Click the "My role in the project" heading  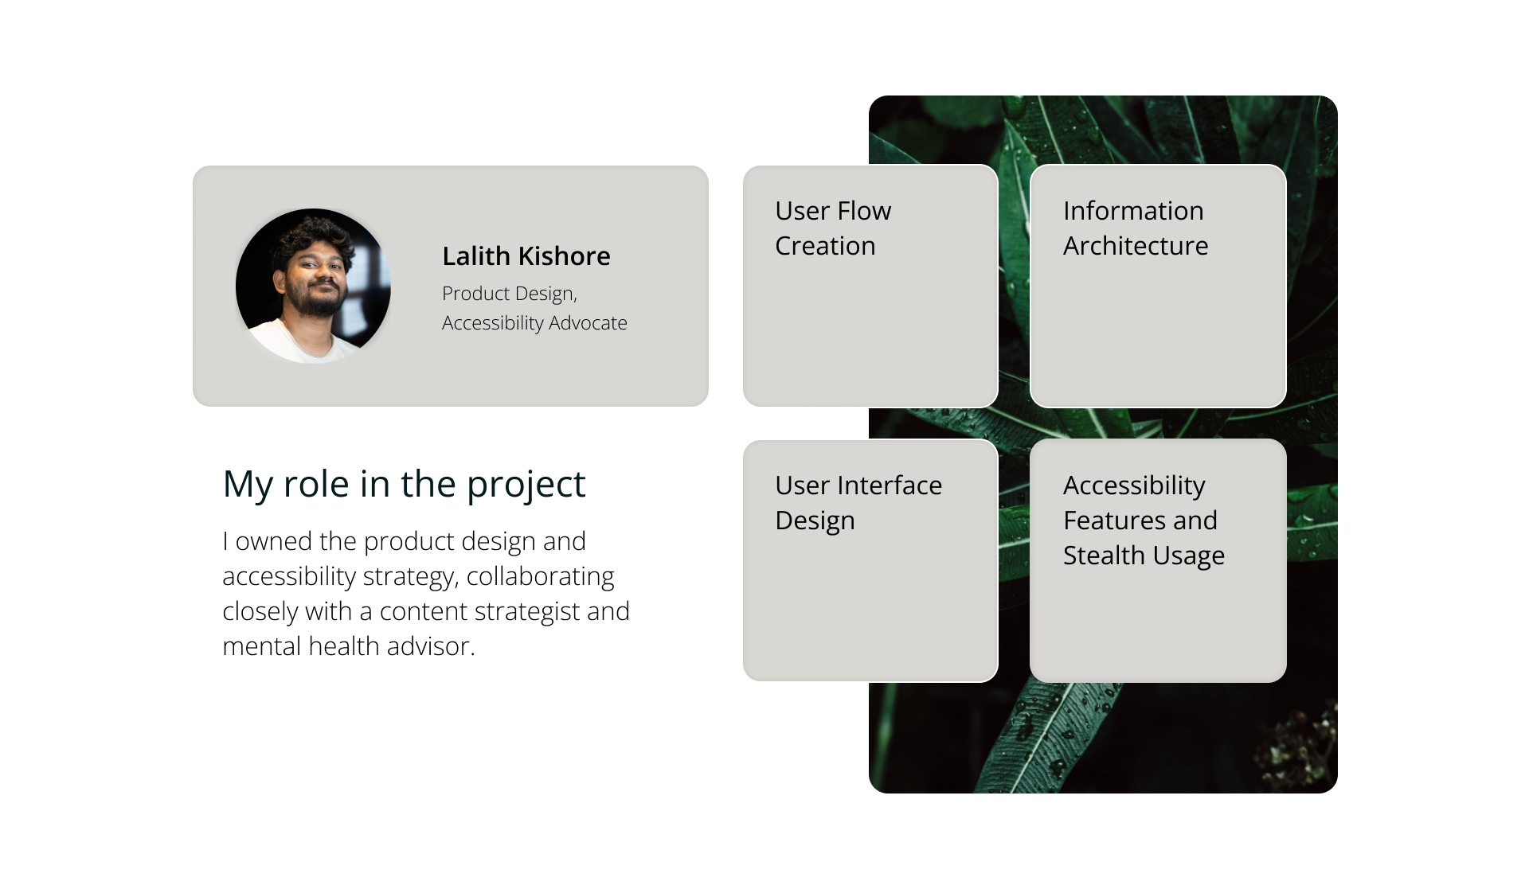tap(404, 484)
